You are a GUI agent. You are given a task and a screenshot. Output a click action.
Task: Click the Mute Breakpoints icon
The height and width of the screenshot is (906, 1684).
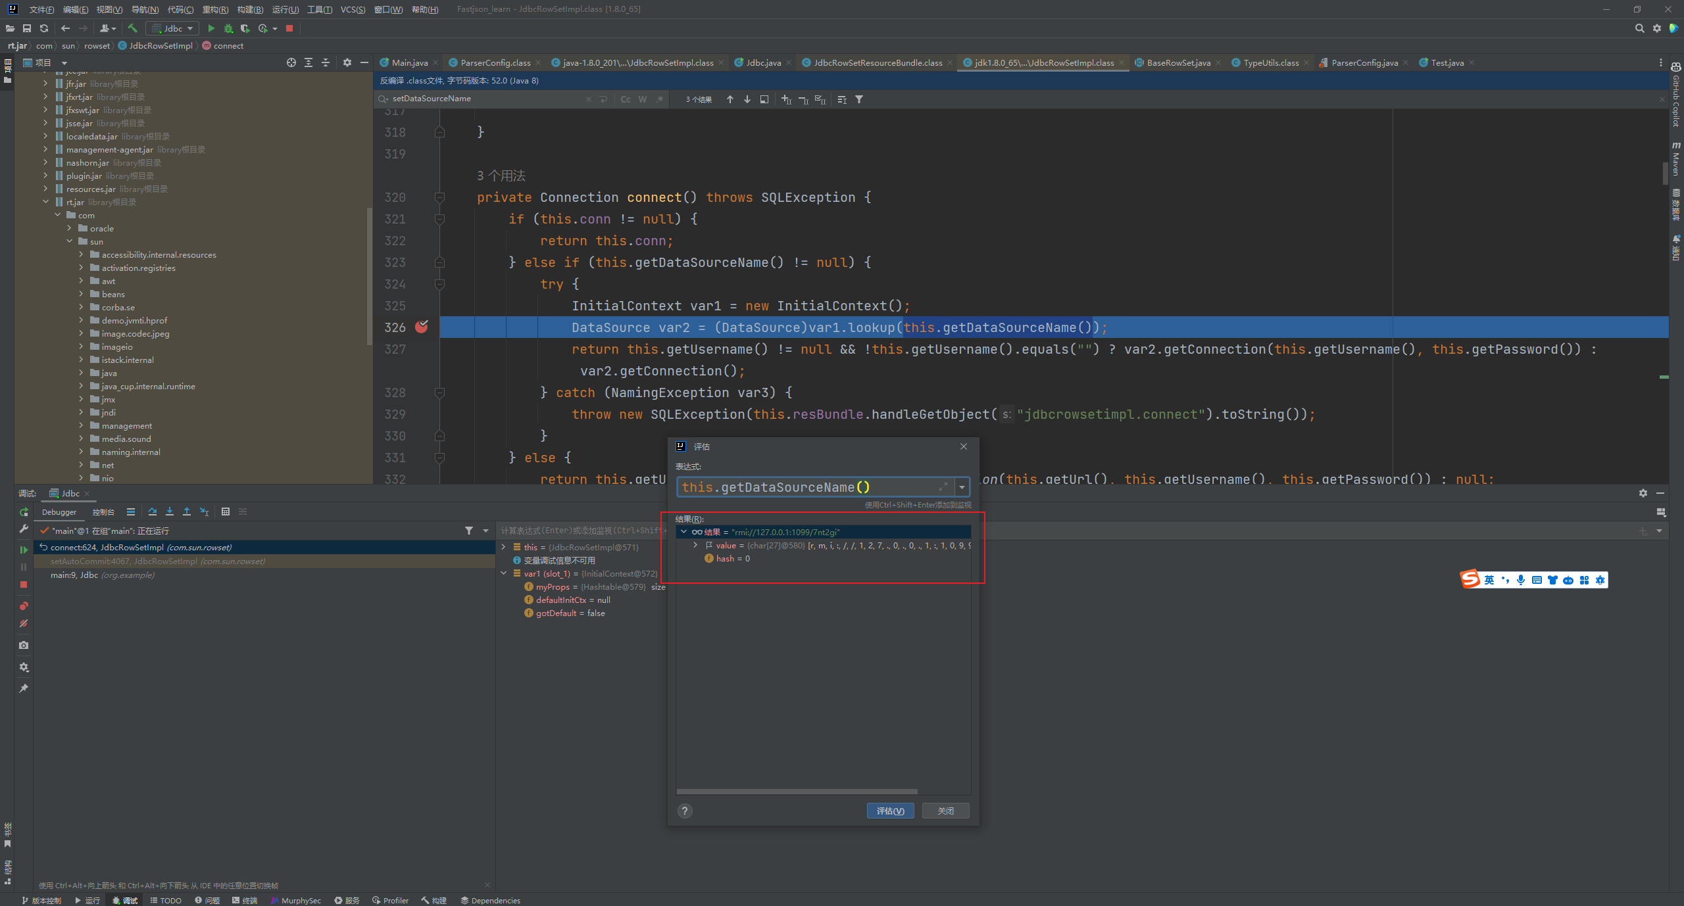24,623
